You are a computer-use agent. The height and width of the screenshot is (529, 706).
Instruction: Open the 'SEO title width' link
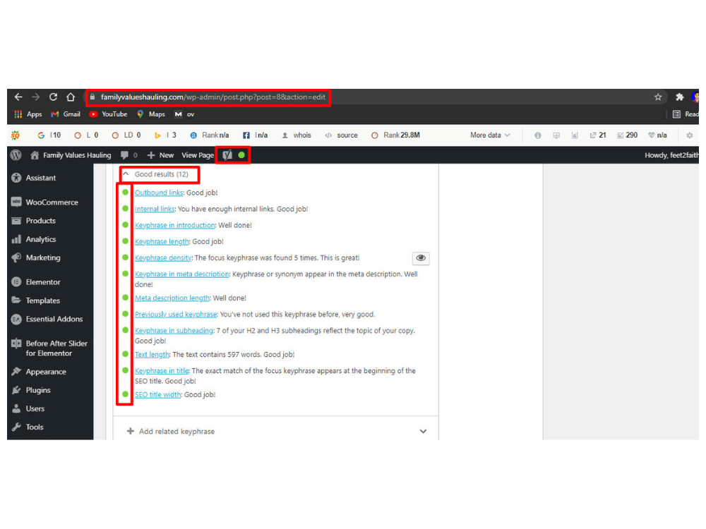click(157, 394)
